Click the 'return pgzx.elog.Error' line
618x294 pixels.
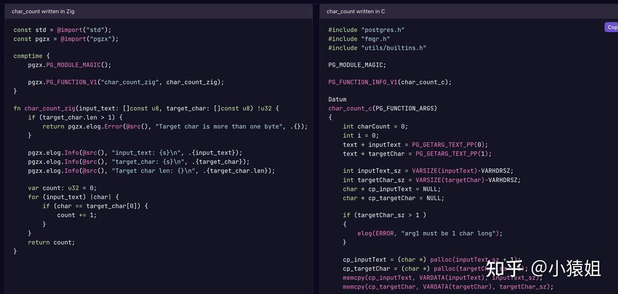click(175, 126)
